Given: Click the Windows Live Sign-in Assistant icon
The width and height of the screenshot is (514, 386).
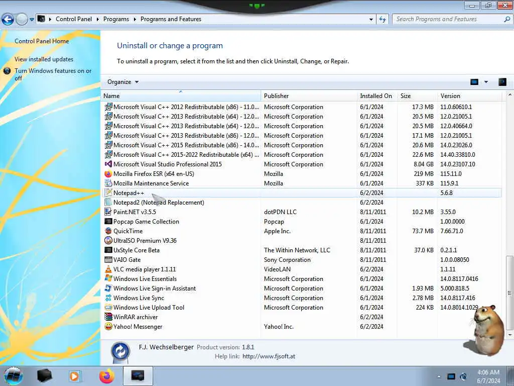Looking at the screenshot, I should (x=108, y=288).
